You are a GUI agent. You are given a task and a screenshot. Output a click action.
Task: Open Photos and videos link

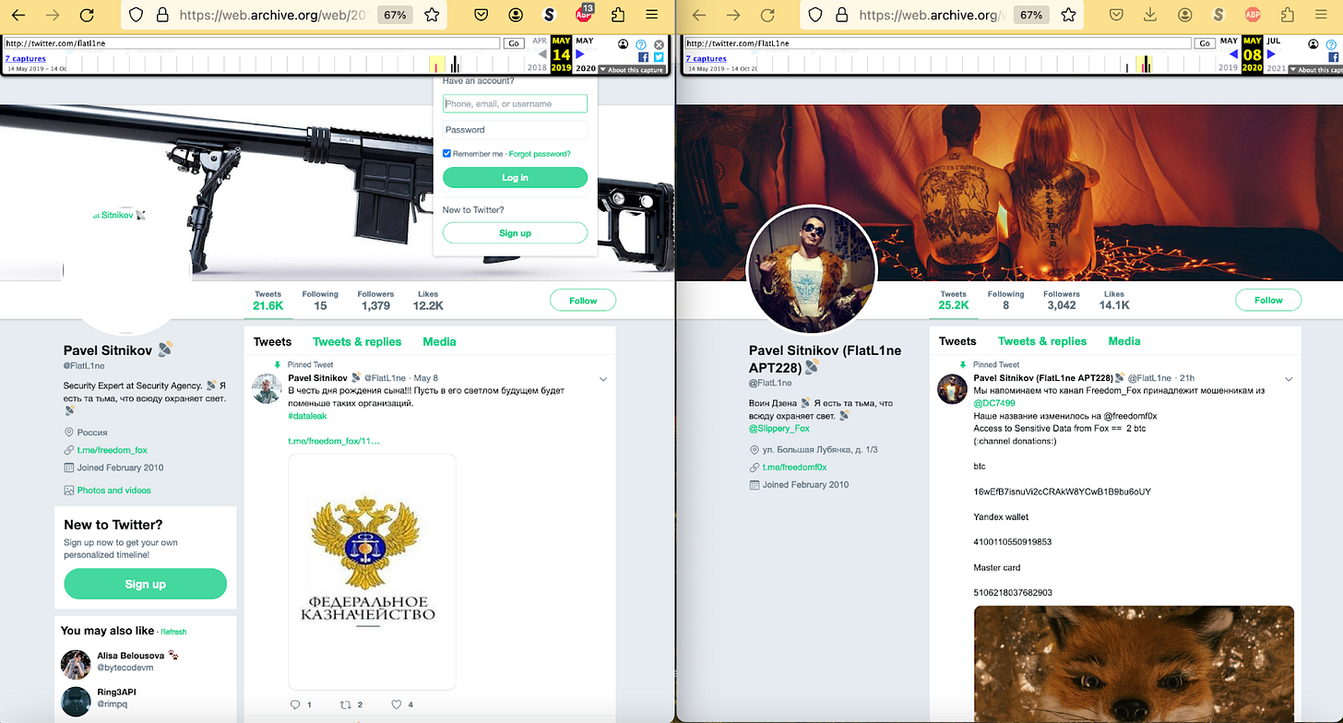coord(114,491)
